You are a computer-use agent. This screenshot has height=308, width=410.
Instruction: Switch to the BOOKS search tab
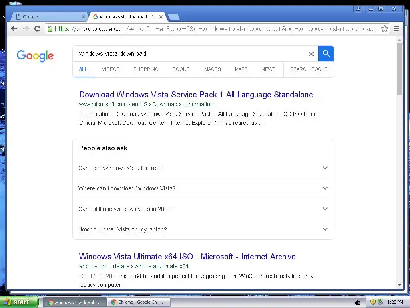click(181, 69)
